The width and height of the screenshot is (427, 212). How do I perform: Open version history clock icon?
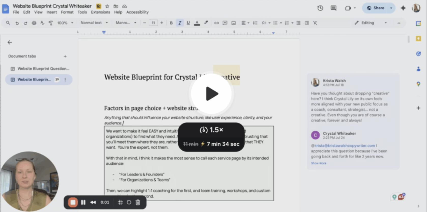pos(320,8)
